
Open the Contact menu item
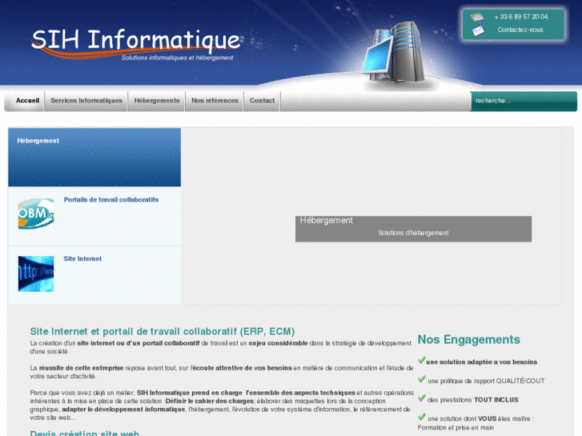pyautogui.click(x=262, y=101)
